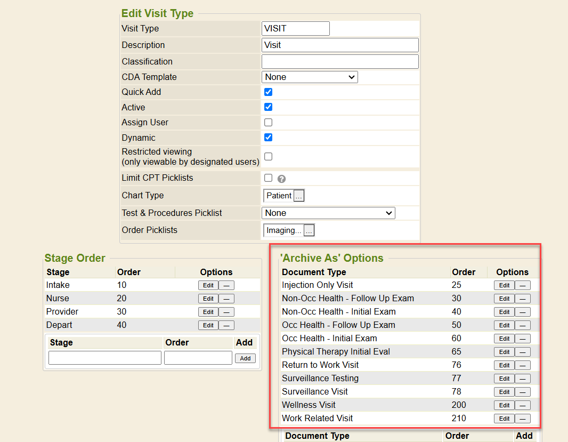Focus the new Stage name input field

tap(105, 358)
